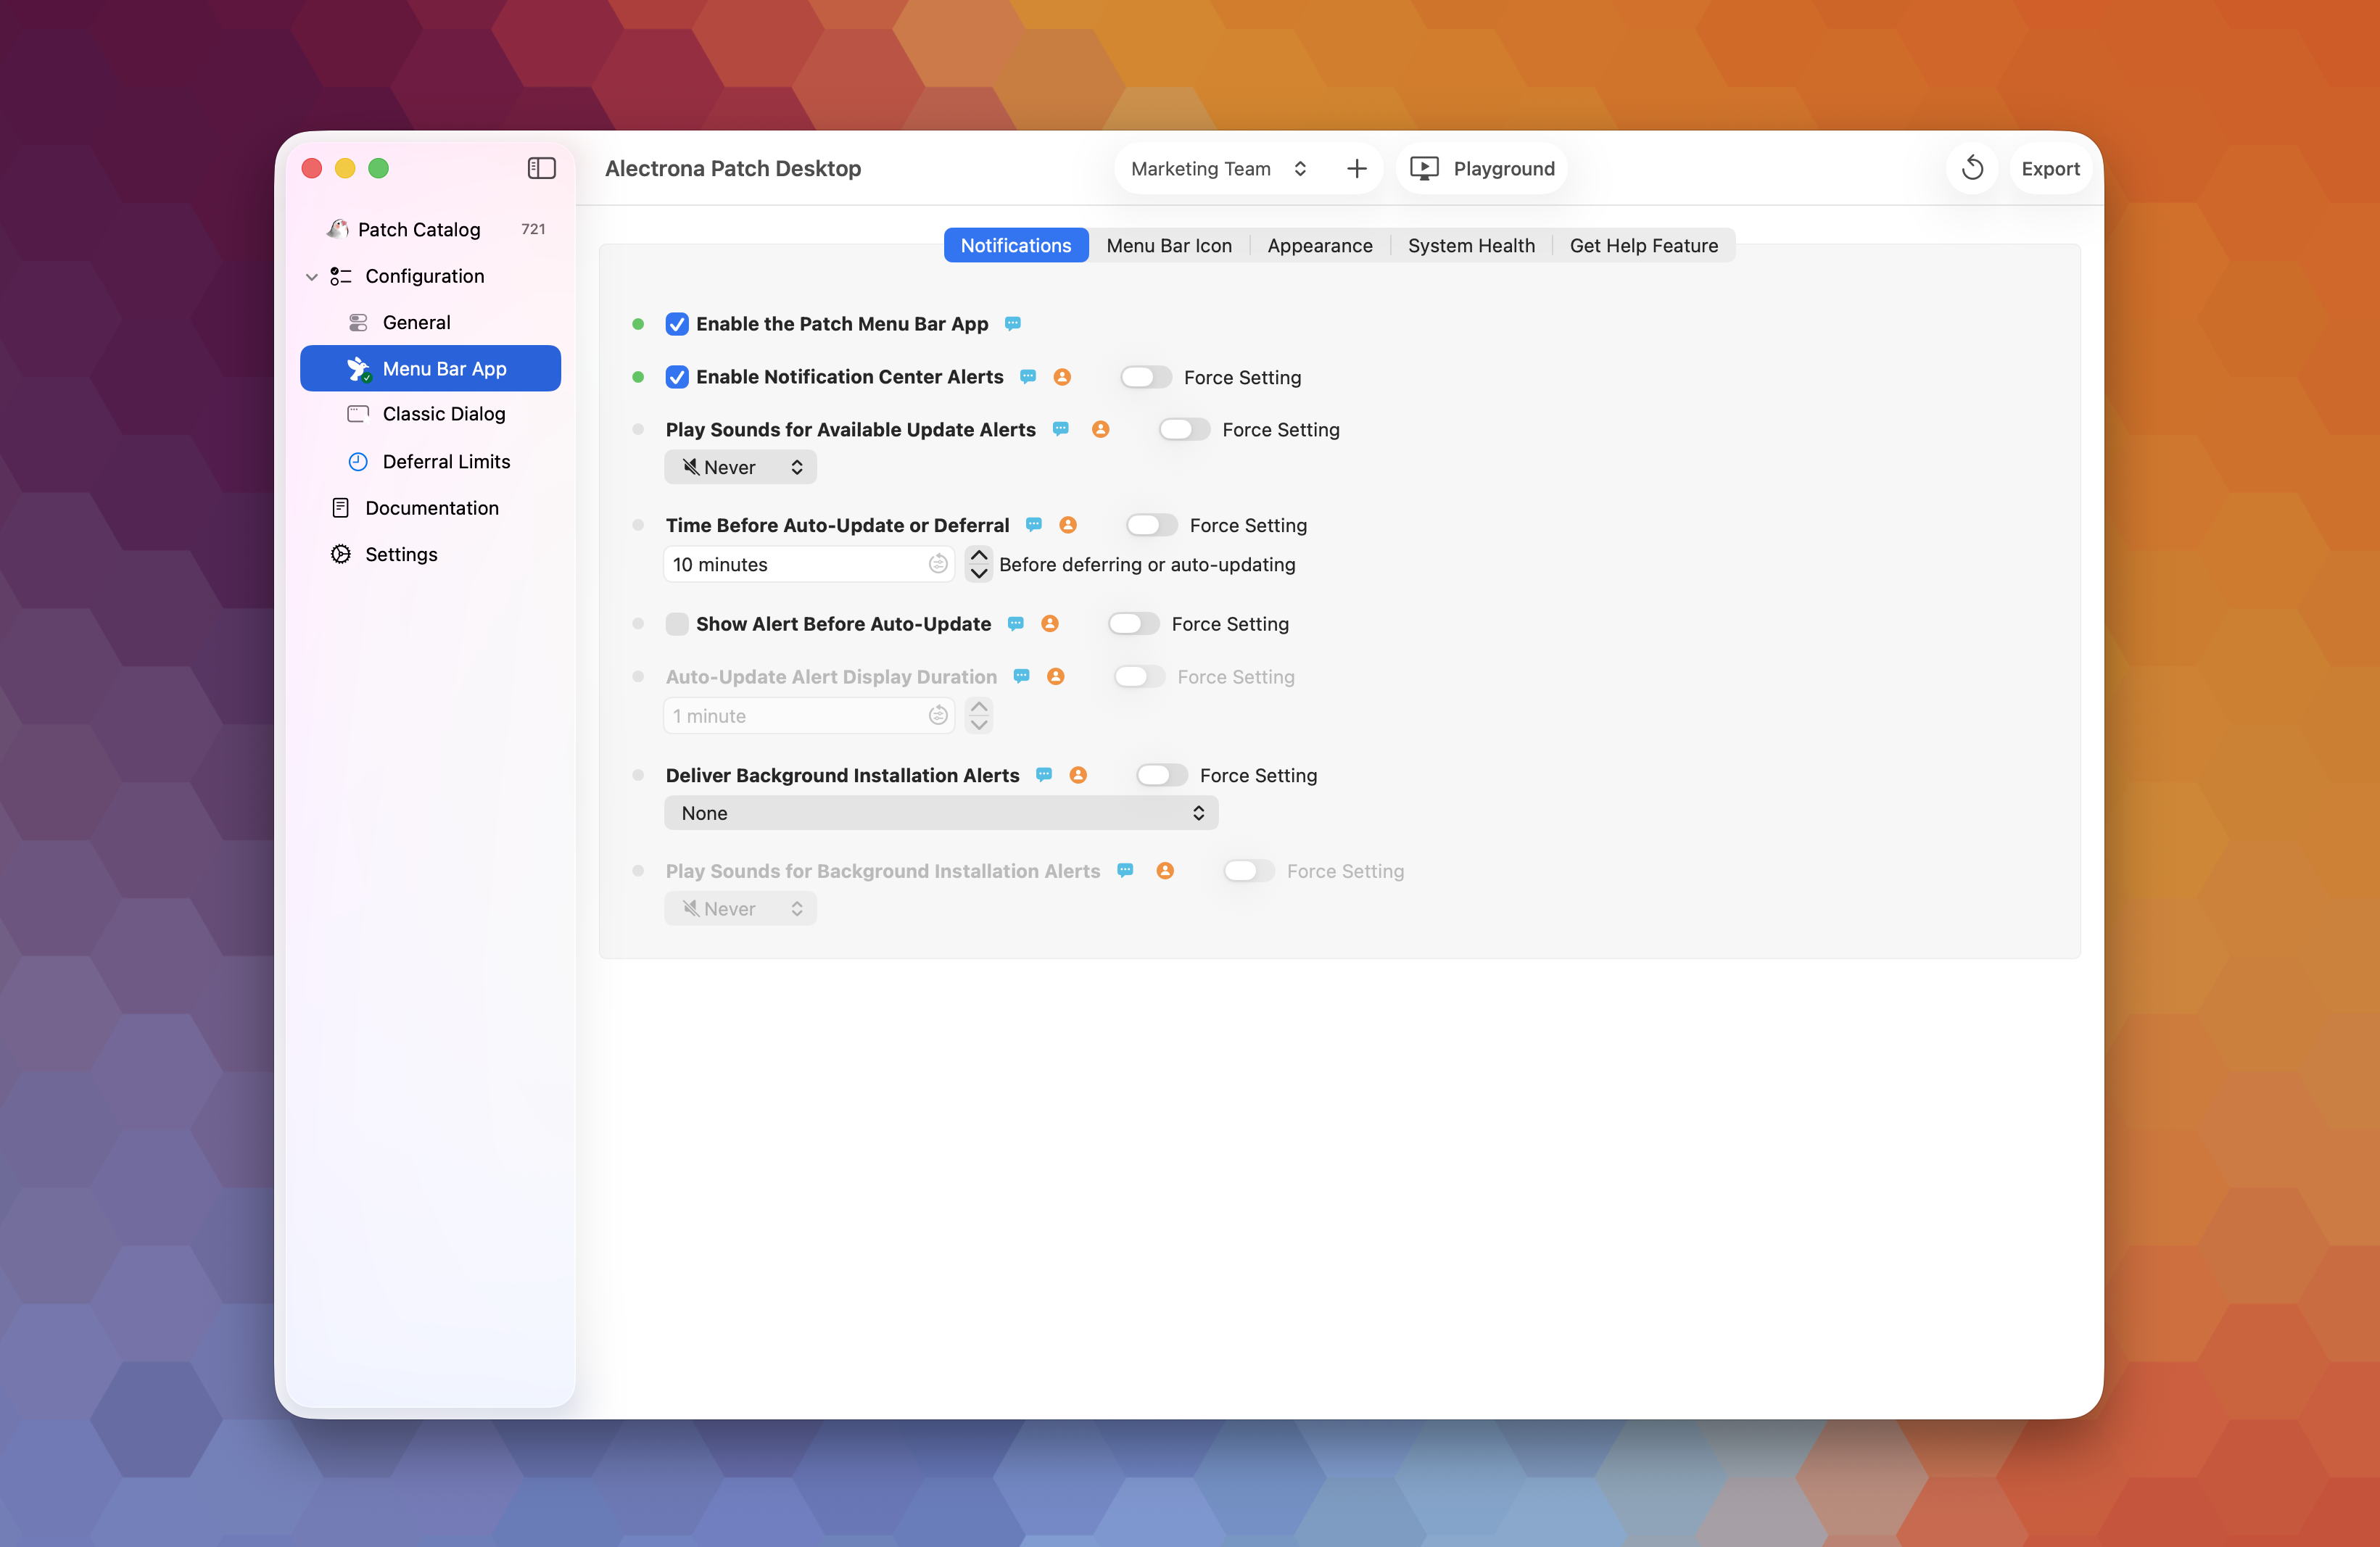Switch to the Get Help Feature tab
Screen dimensions: 2380x1547
click(x=1643, y=245)
